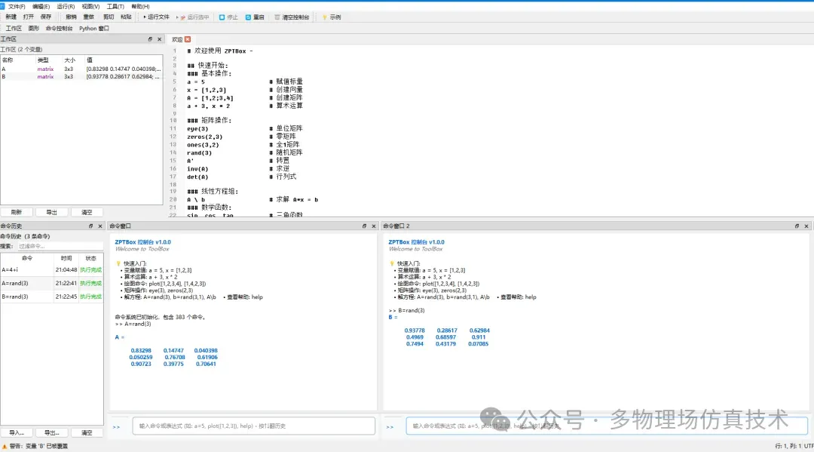Open the 工具(T) menu
The image size is (814, 452).
coord(115,6)
